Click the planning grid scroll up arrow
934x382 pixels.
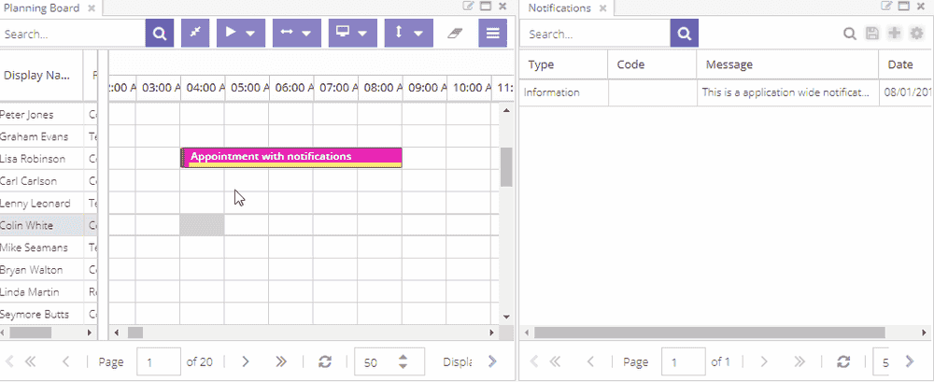tap(506, 110)
